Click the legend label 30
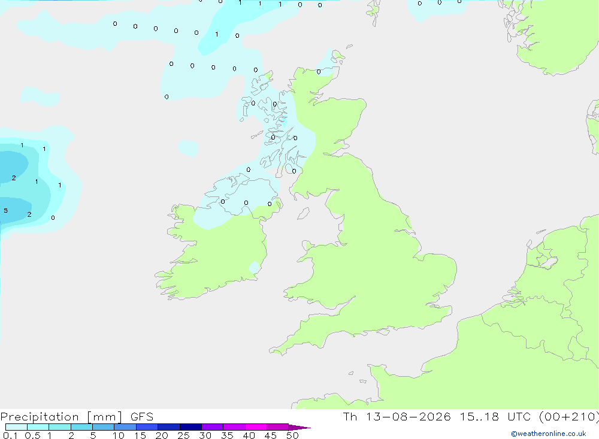The image size is (599, 439). pos(205,435)
